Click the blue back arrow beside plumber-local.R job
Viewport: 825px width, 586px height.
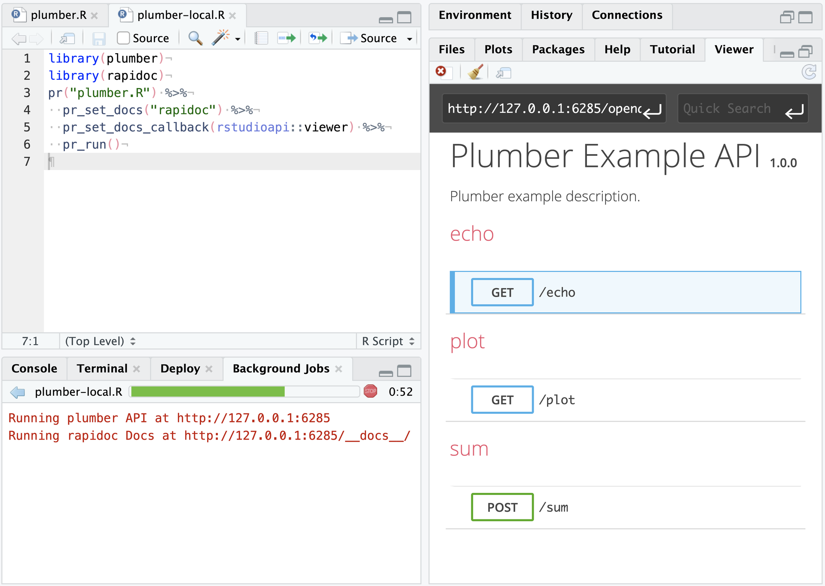18,392
